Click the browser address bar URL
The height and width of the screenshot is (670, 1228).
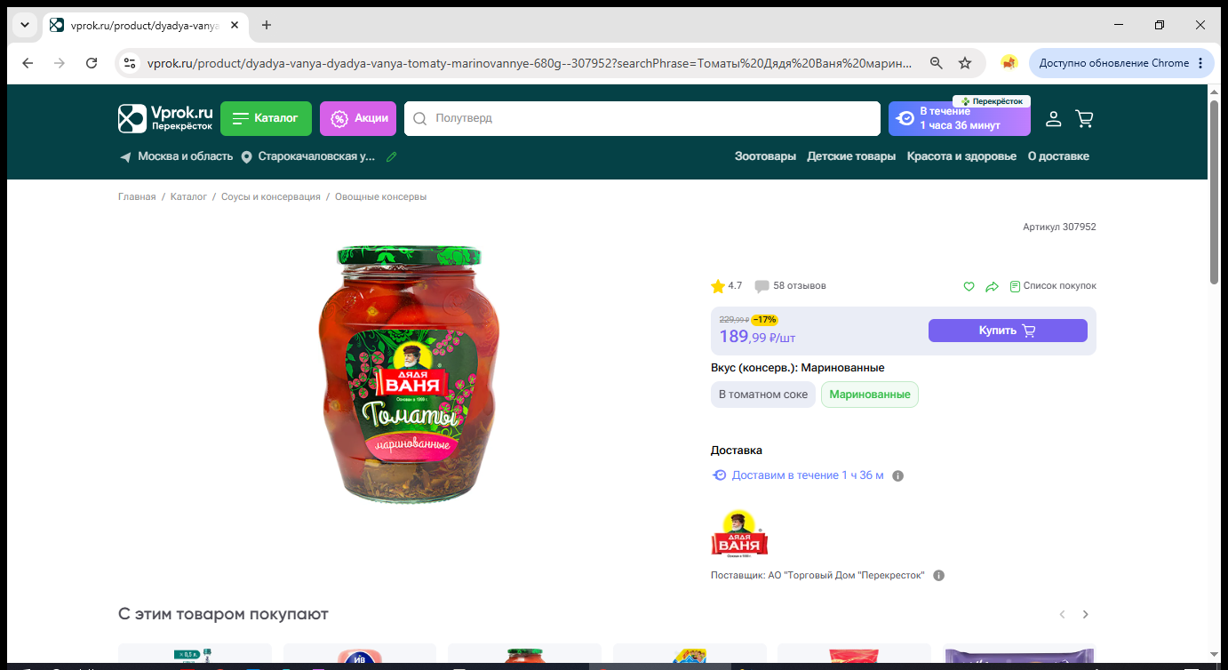tap(530, 63)
